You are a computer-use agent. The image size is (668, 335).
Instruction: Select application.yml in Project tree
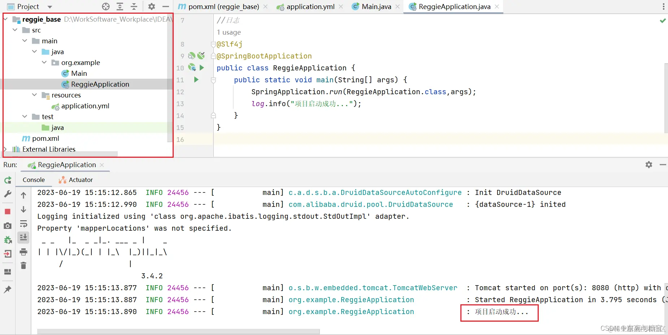(85, 106)
